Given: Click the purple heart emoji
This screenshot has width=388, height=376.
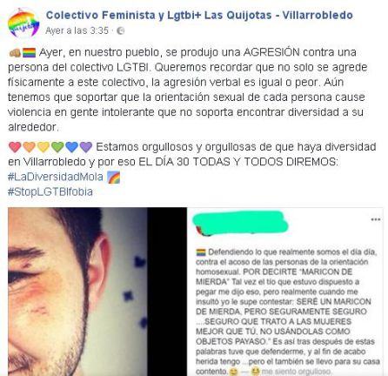Looking at the screenshot, I should [x=86, y=147].
